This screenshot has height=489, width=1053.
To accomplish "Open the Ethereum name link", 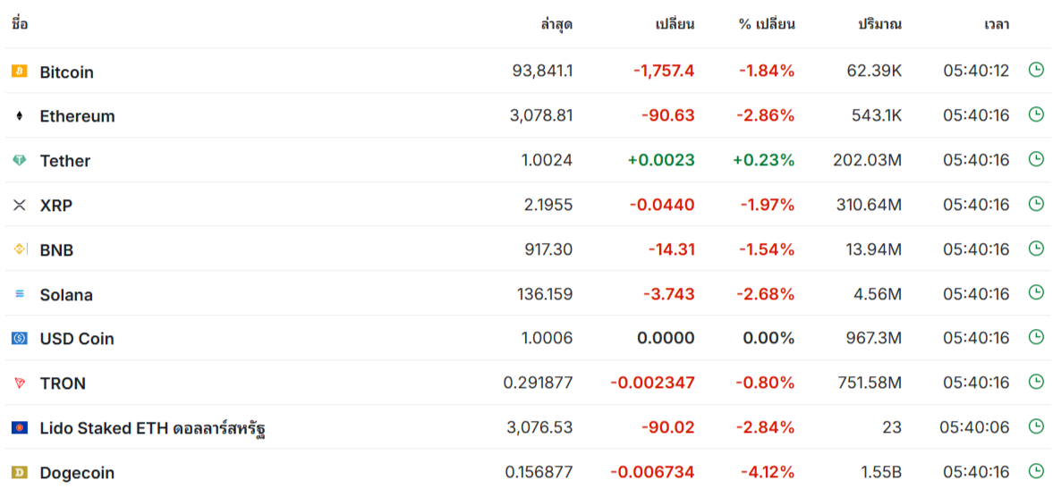I will point(77,116).
